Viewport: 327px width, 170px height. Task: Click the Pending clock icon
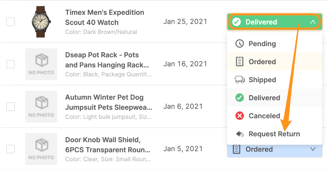pos(240,44)
